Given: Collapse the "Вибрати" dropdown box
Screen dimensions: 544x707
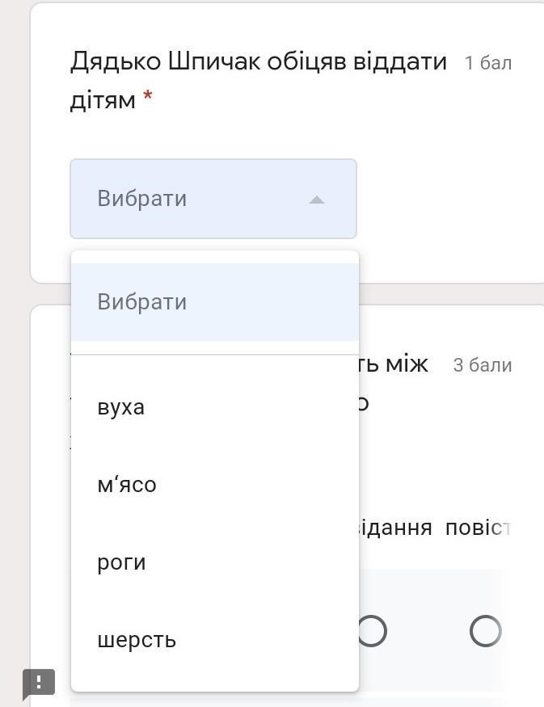Looking at the screenshot, I should click(213, 199).
